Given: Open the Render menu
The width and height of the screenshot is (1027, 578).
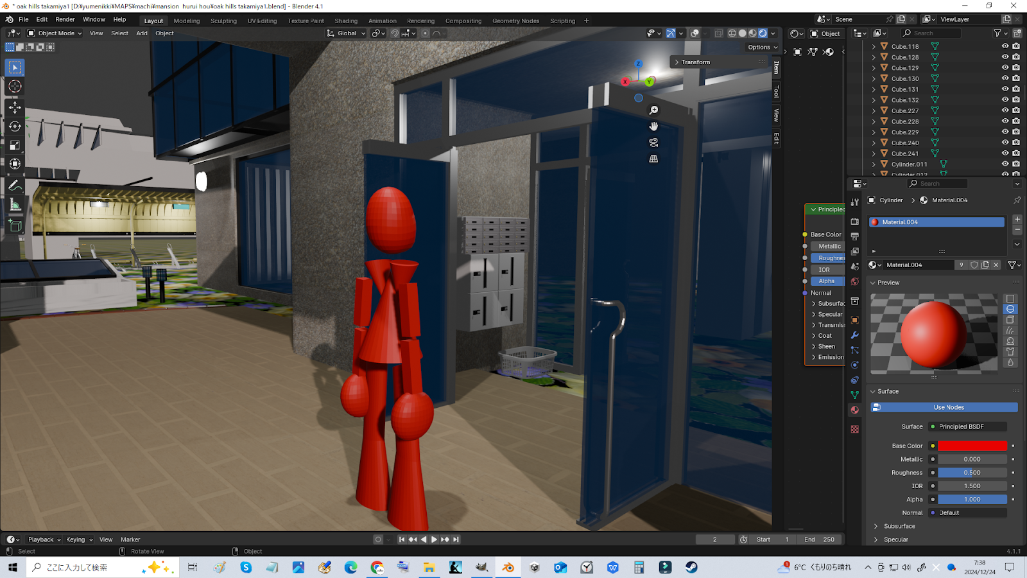Looking at the screenshot, I should coord(65,19).
